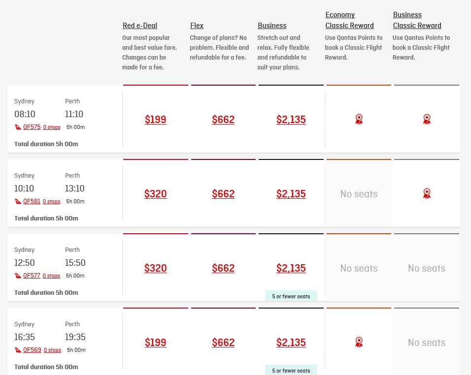Open Business fare column header
This screenshot has height=375, width=471.
(x=272, y=26)
